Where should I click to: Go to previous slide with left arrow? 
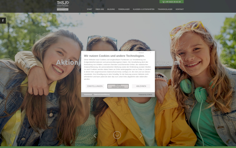coord(95,136)
